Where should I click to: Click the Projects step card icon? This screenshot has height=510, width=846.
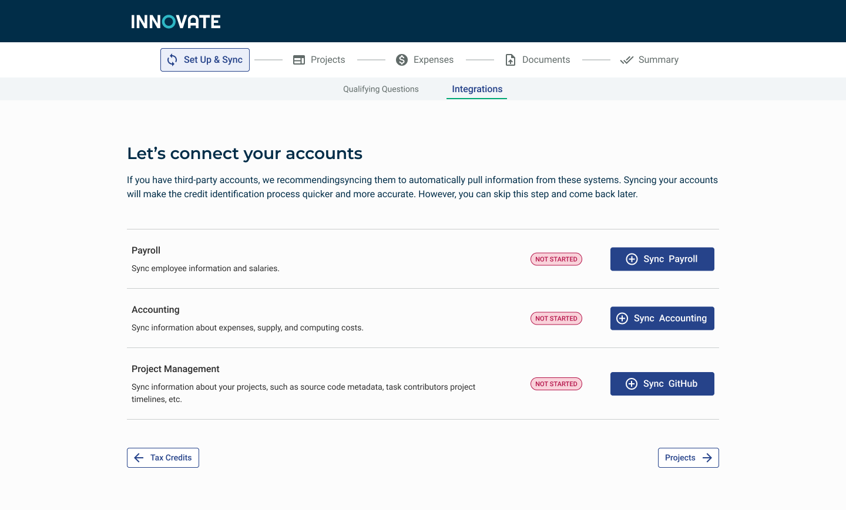coord(299,60)
